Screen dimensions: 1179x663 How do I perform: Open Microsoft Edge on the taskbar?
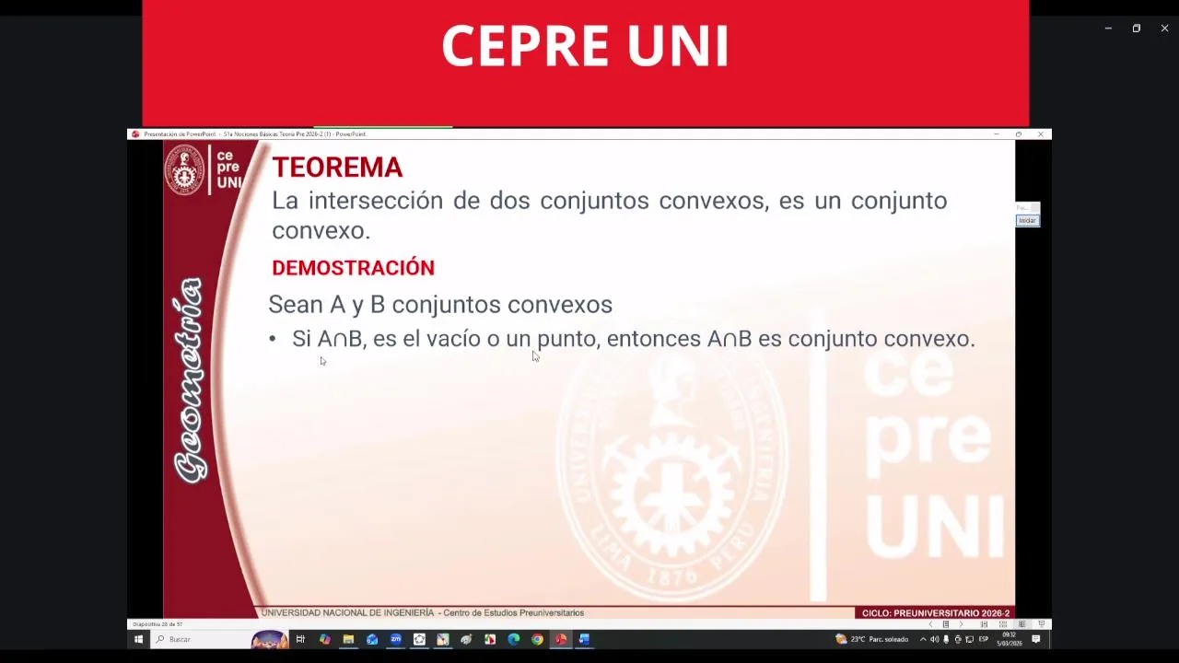tap(513, 639)
